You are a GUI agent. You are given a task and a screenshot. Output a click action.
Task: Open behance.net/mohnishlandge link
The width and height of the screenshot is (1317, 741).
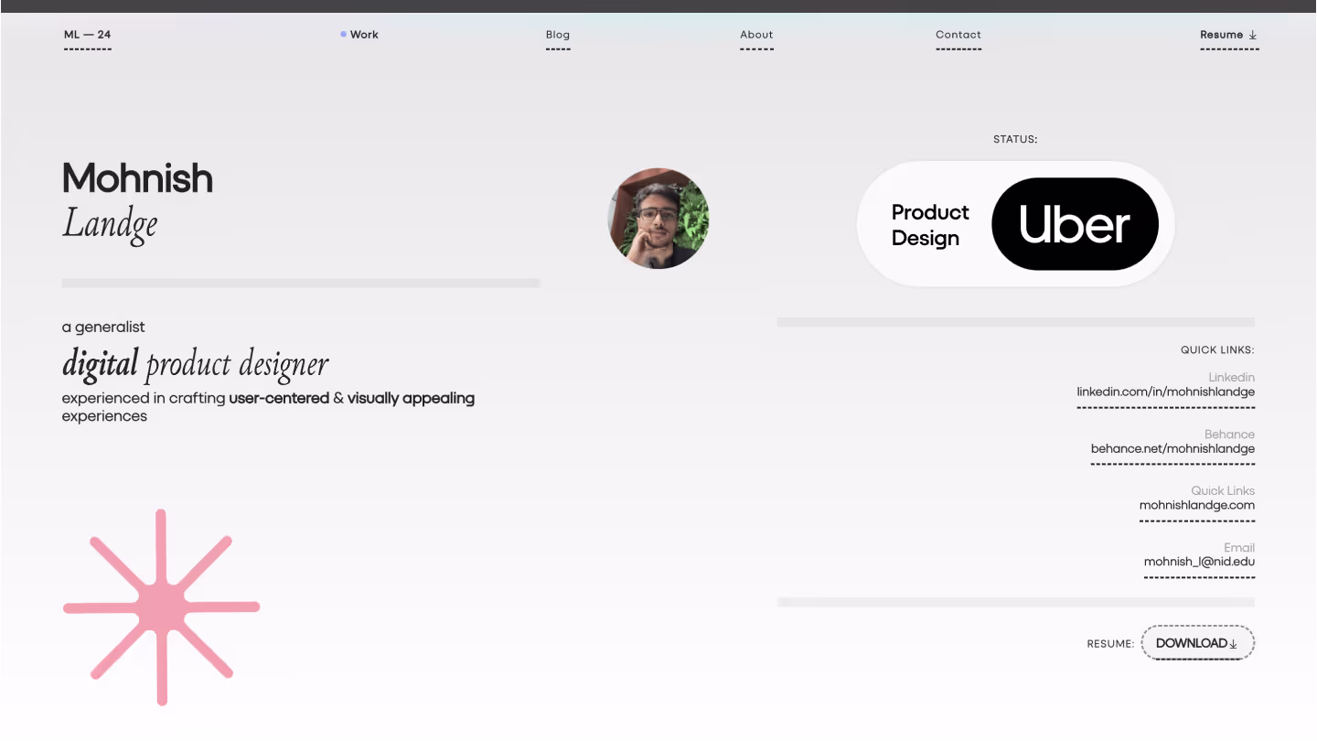(1172, 449)
